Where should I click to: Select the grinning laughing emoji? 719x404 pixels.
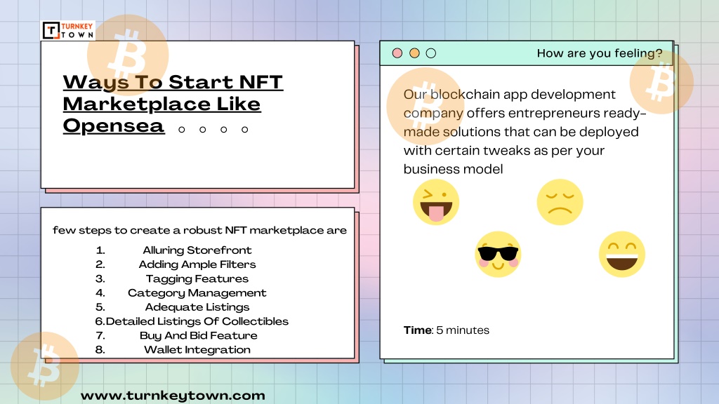tap(622, 254)
